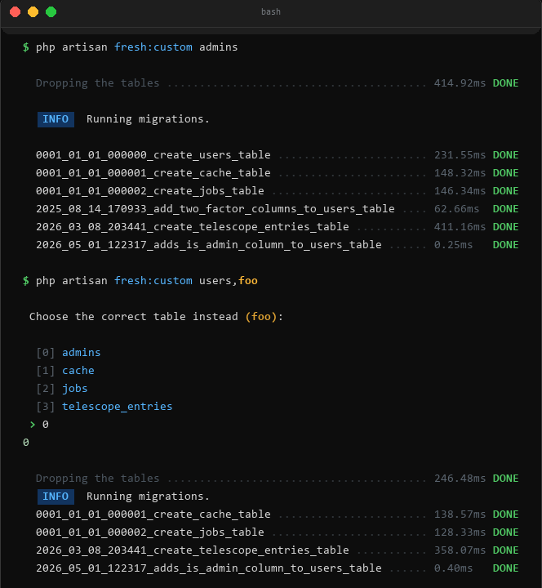Click the 231.55ms timing value

coord(460,155)
